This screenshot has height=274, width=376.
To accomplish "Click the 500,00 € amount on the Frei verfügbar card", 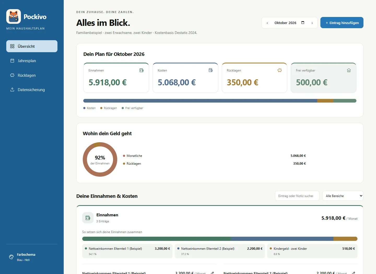I will click(x=312, y=82).
